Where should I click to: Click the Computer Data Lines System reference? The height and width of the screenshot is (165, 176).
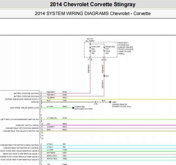pos(84,108)
